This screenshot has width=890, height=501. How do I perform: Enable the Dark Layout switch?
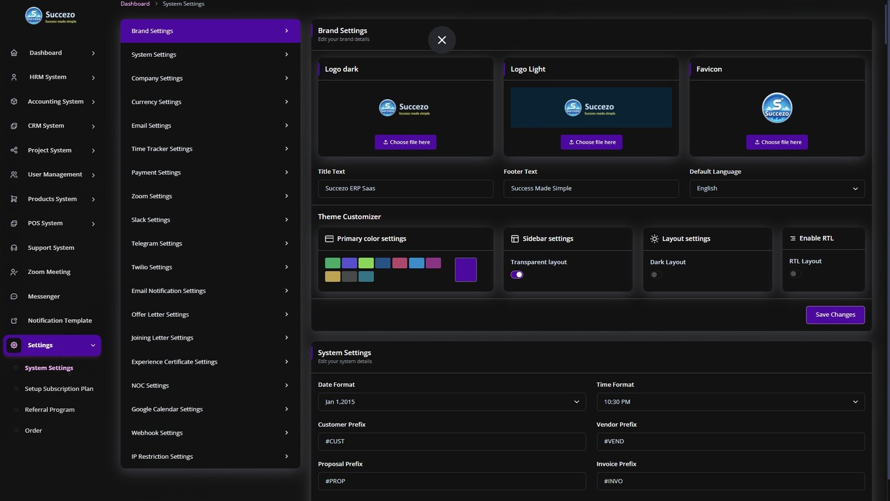click(656, 274)
